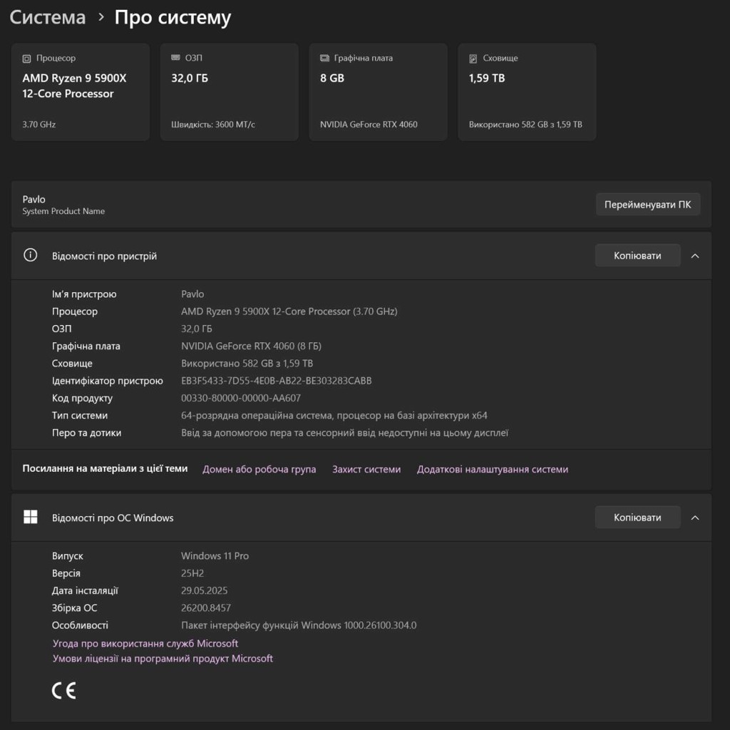
Task: Copy device information with Копіювати
Action: tap(637, 256)
